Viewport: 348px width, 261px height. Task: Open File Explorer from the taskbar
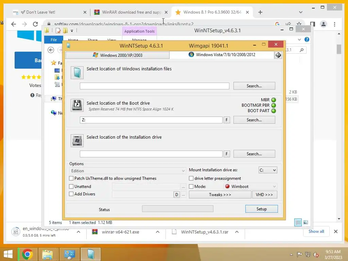point(48,254)
